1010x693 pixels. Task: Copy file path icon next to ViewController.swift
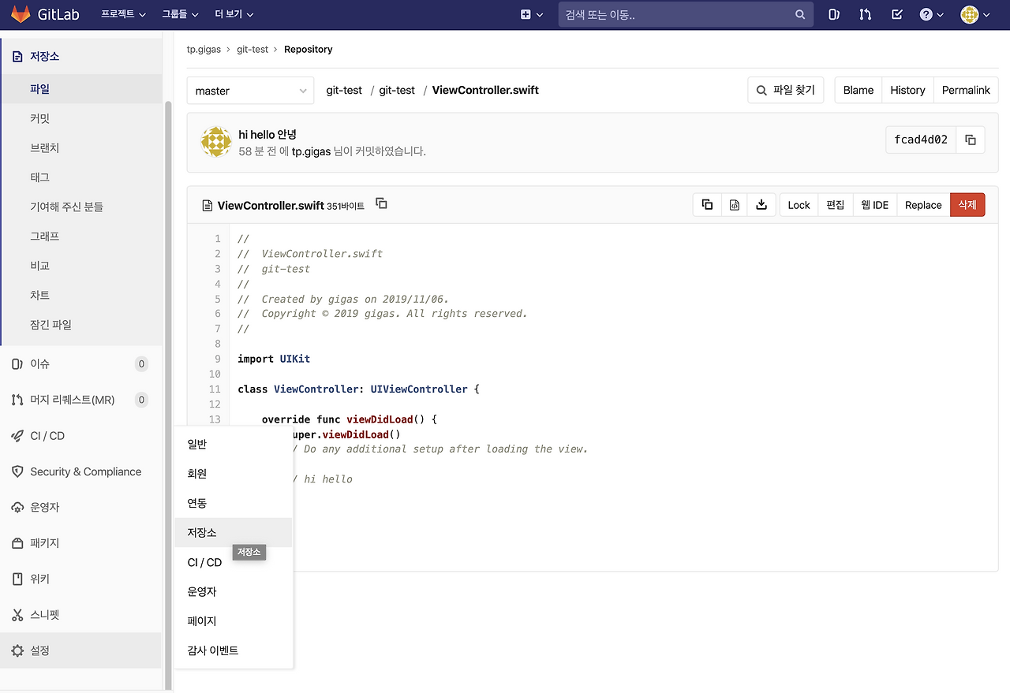pyautogui.click(x=381, y=203)
